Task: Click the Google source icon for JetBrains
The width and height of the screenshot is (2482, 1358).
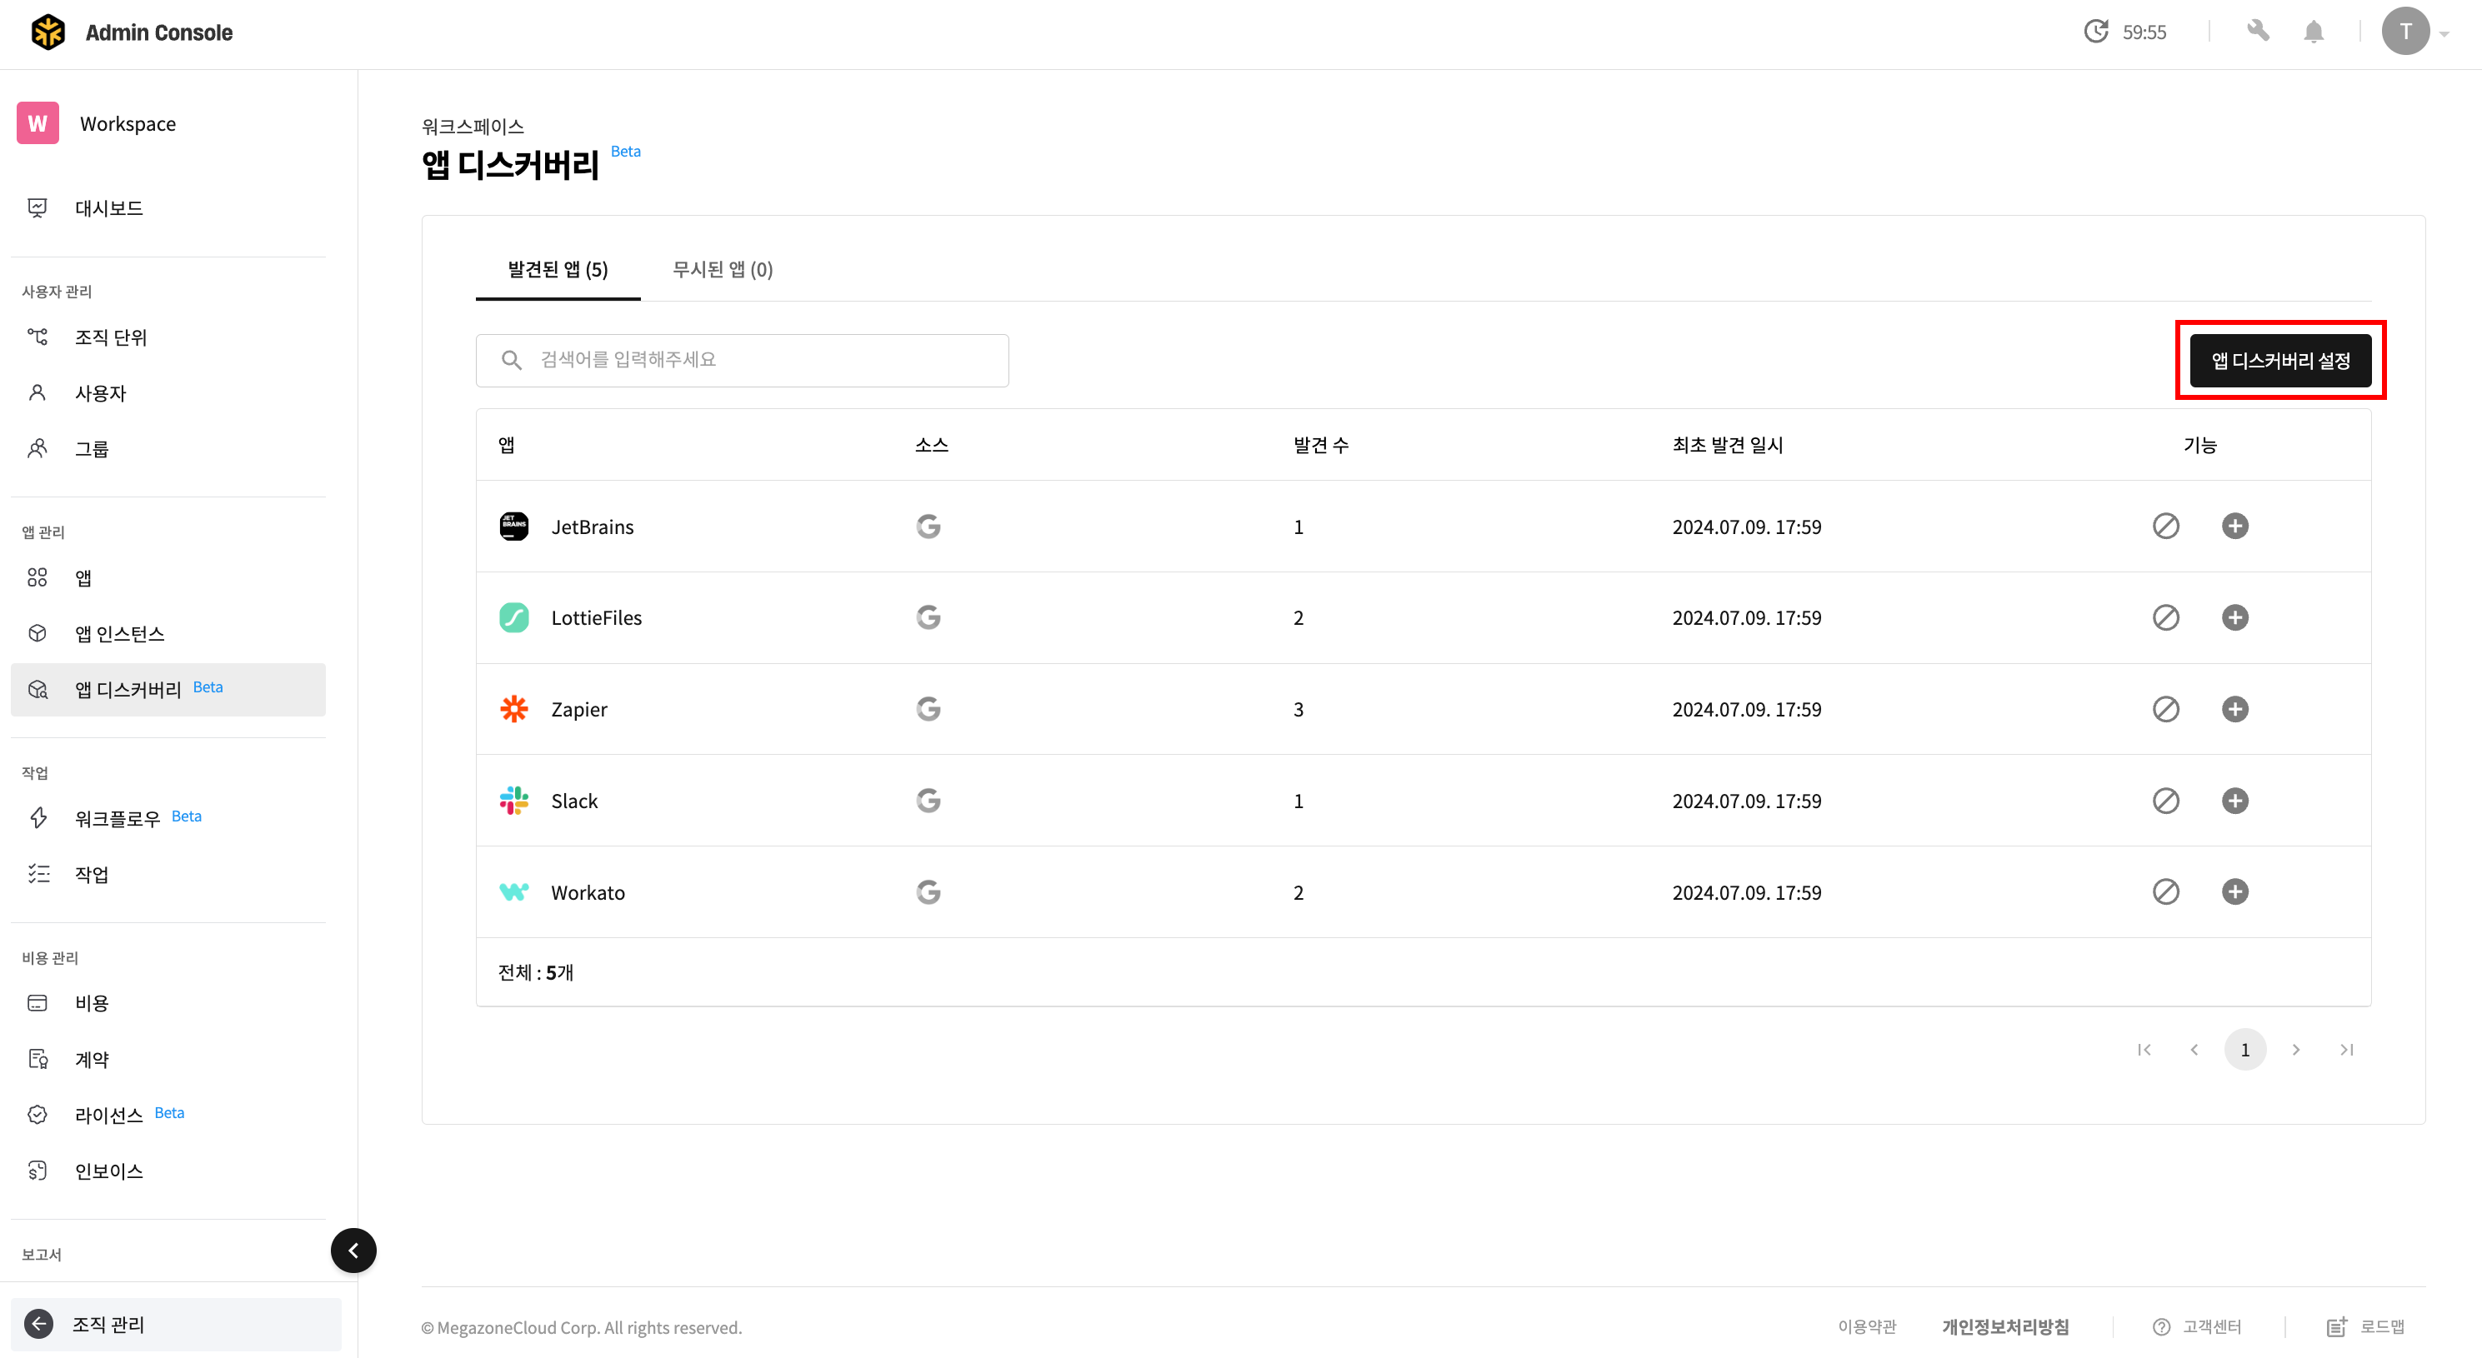Action: [x=928, y=526]
